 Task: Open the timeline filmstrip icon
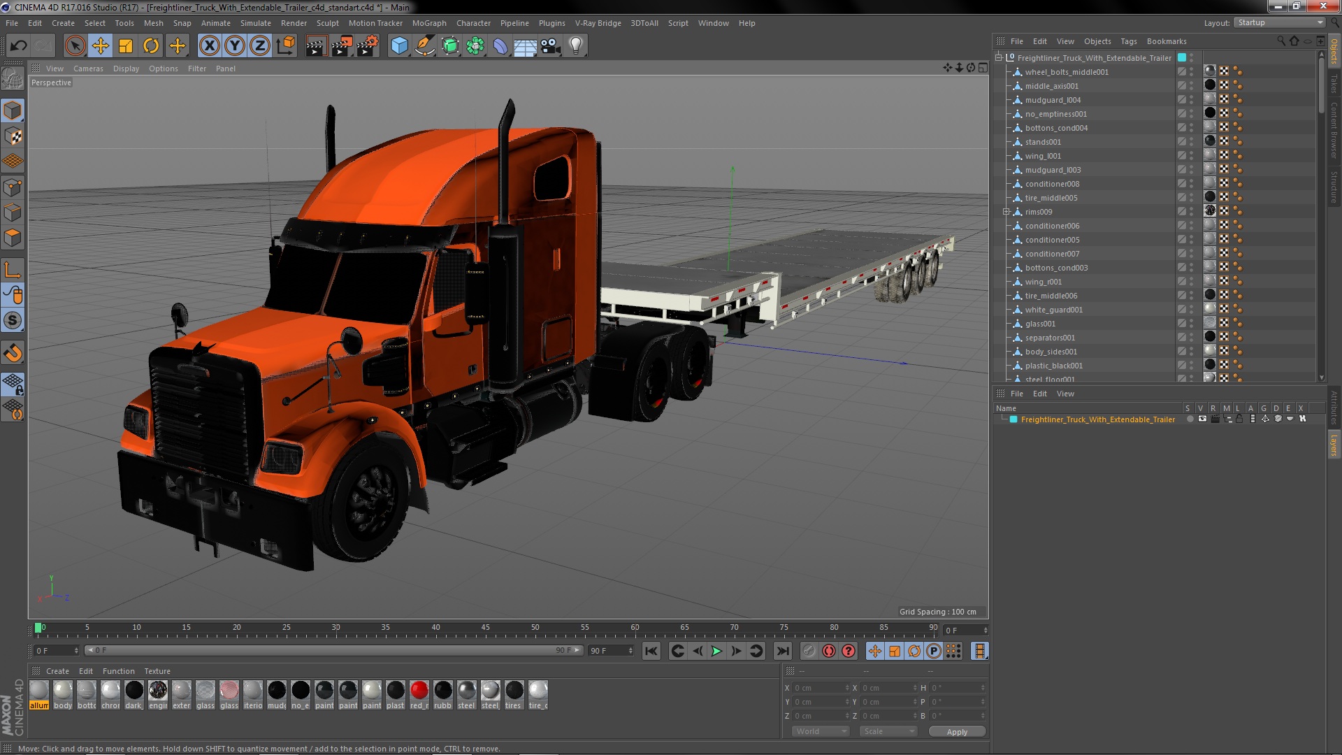(980, 651)
